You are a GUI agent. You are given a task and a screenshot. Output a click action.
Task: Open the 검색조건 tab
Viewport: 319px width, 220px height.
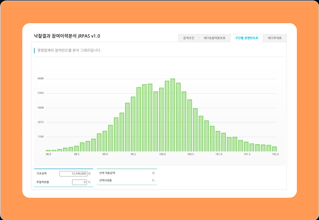(188, 38)
